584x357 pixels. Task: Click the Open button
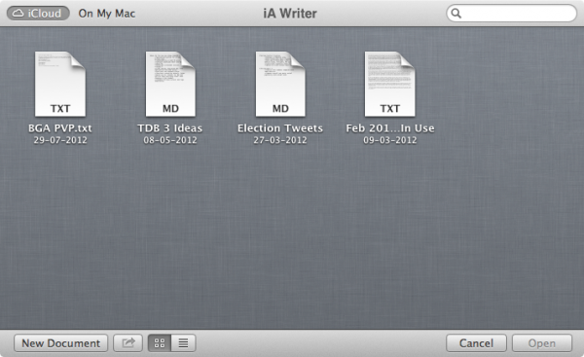coord(542,342)
